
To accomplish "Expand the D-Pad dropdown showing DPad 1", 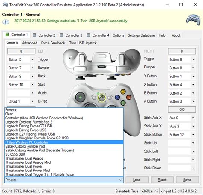I will pyautogui.click(x=33, y=101).
